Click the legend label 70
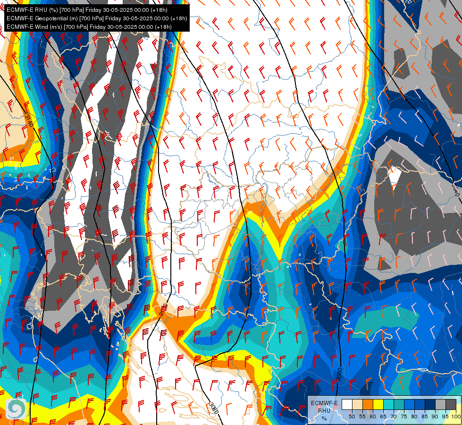 394,416
